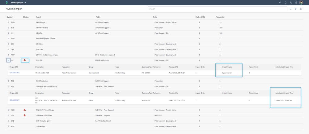
Task: Open request D01K985327 link
Action: [x=15, y=100]
